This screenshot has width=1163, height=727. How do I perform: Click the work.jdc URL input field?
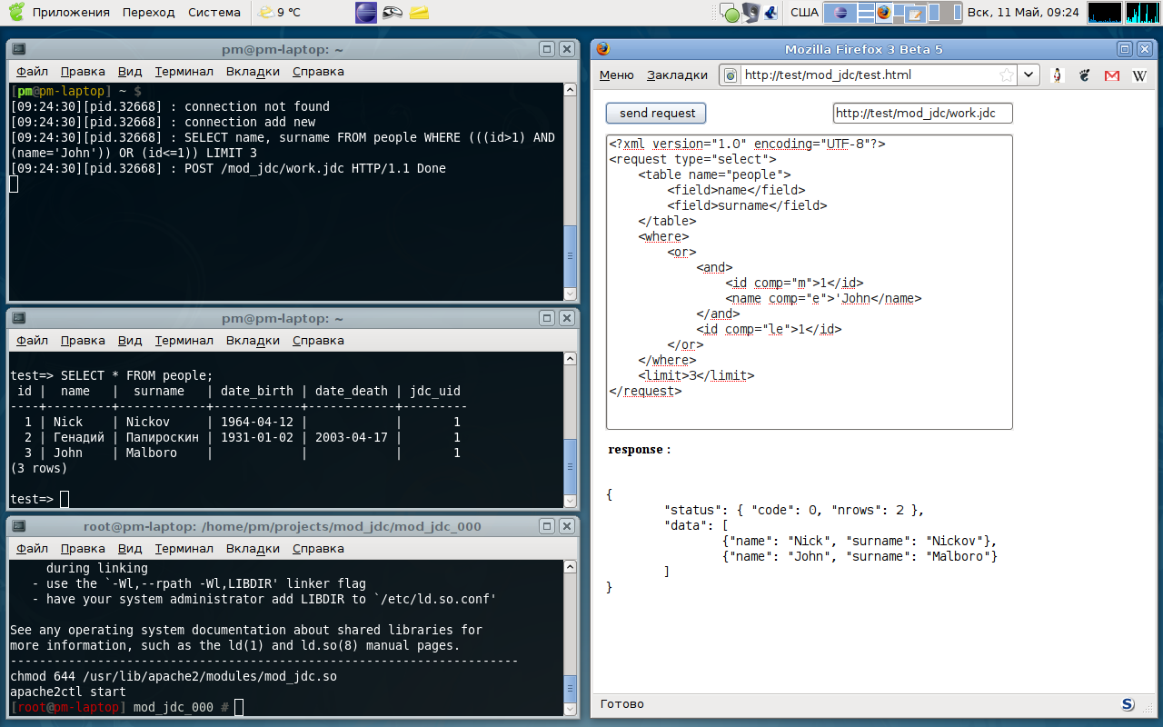pos(922,113)
